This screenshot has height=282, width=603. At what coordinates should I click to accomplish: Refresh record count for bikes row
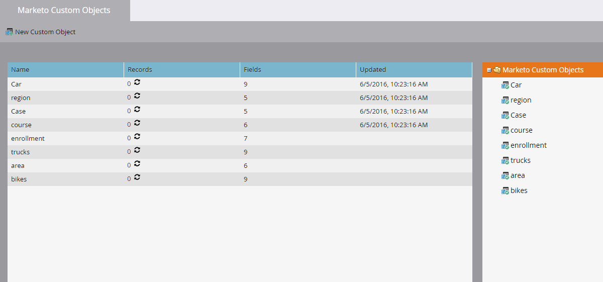[x=137, y=177]
